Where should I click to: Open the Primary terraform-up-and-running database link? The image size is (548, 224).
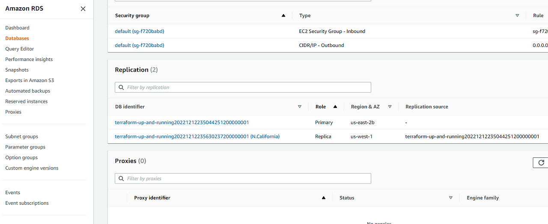(x=182, y=122)
